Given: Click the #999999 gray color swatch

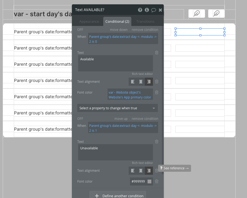Looking at the screenshot, I should pyautogui.click(x=149, y=182).
